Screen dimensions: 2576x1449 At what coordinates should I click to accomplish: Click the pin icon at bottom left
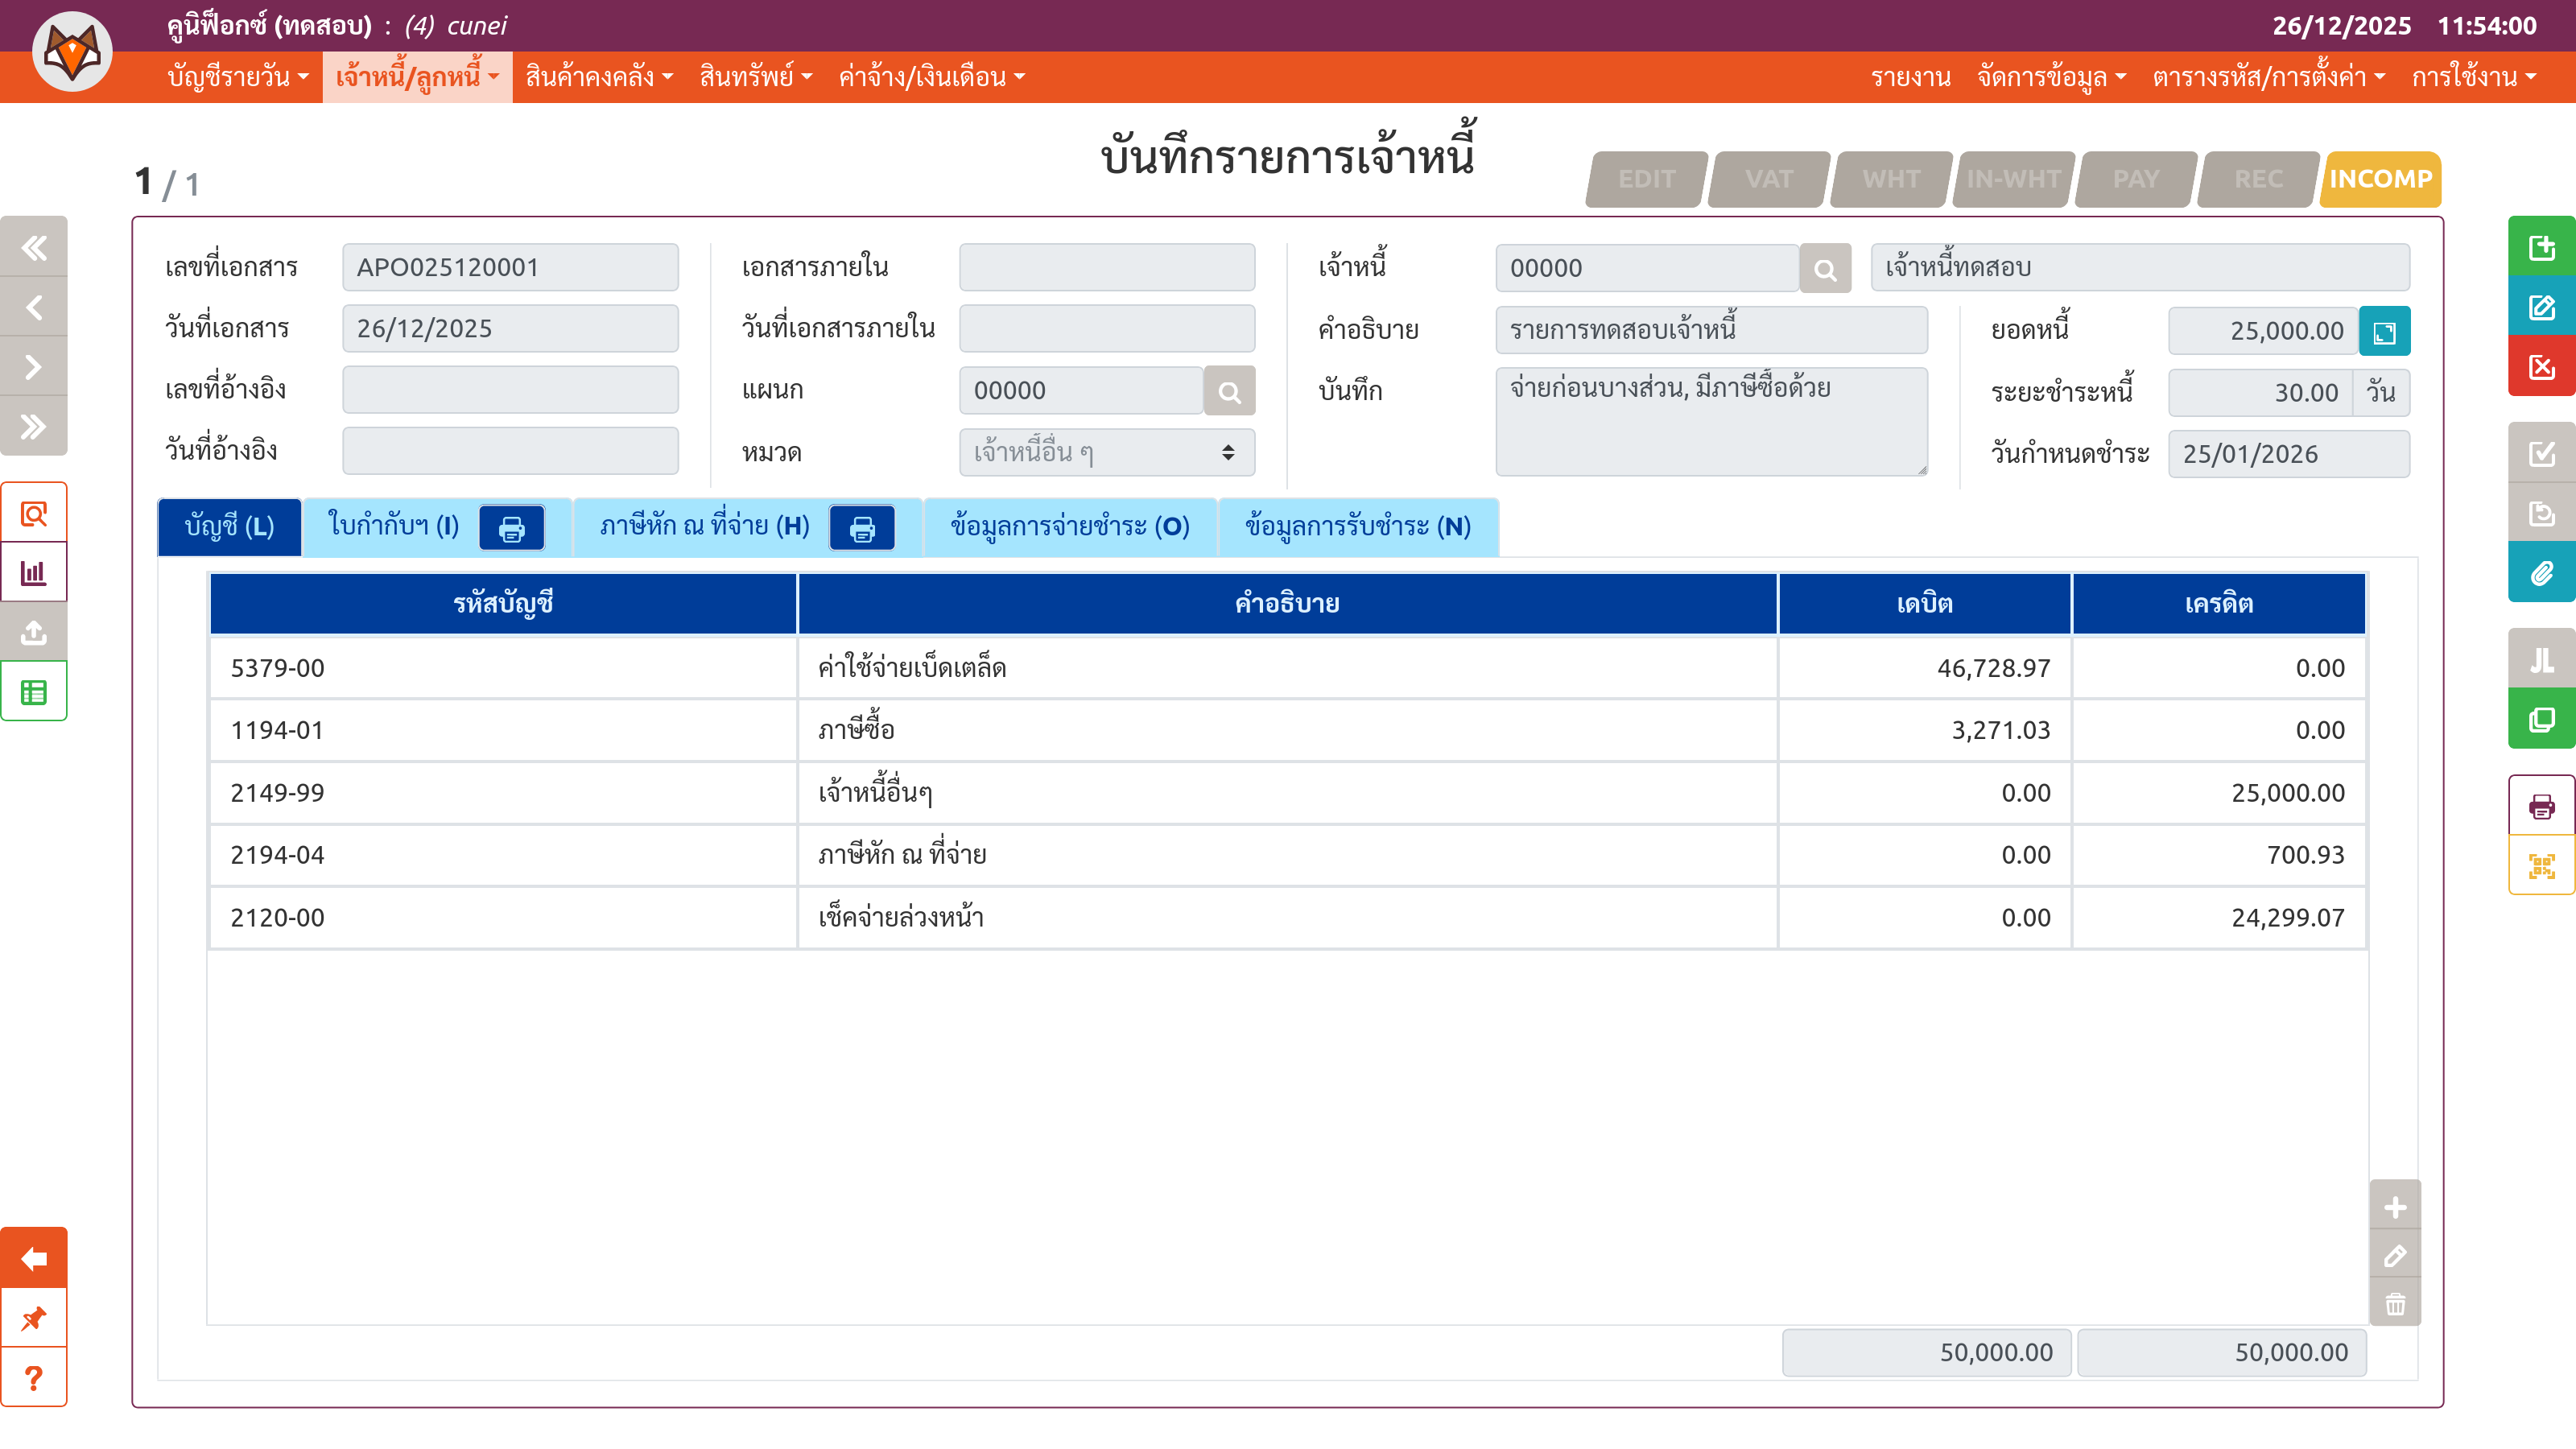coord(34,1318)
